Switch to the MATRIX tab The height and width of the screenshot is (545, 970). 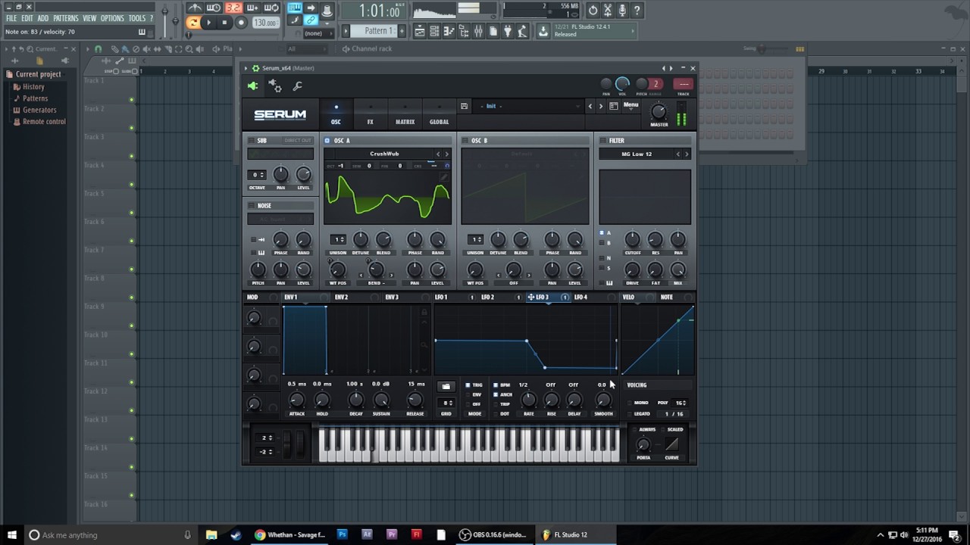(405, 115)
